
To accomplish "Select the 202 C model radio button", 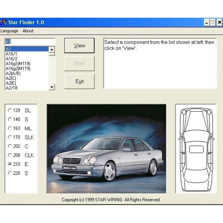I will coord(10,146).
